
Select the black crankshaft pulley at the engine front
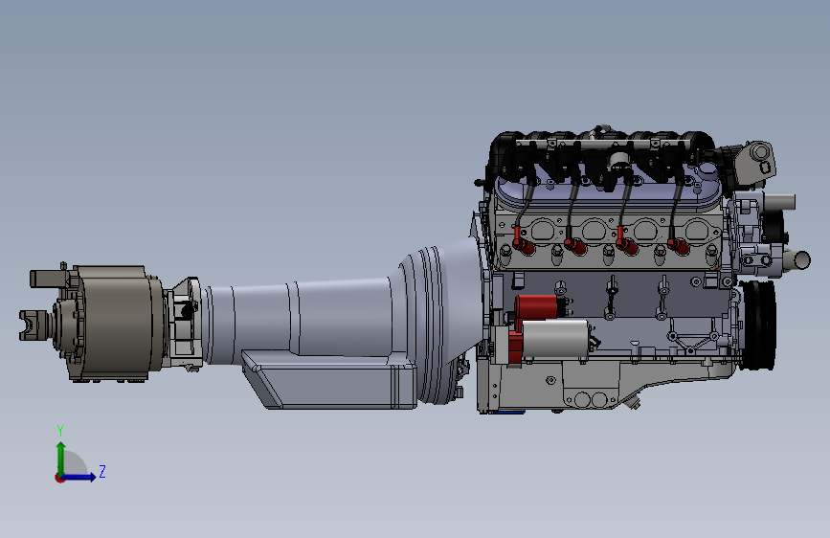(x=758, y=325)
